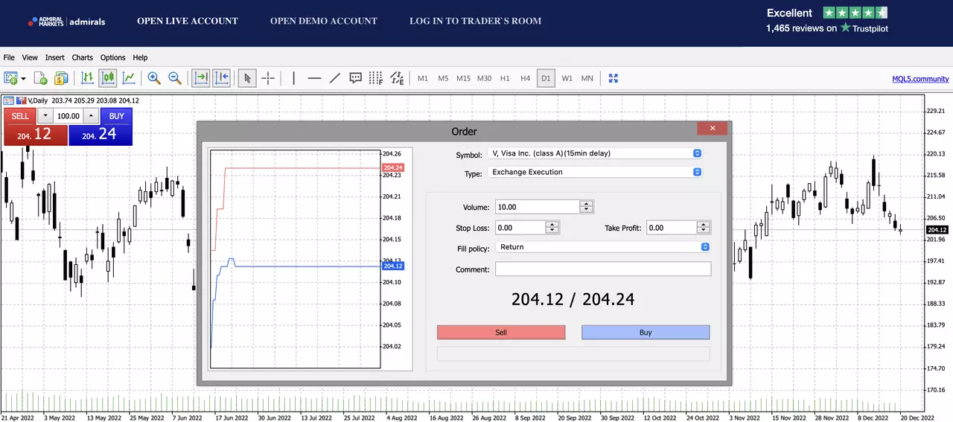
Task: Click OPEN LIVE ACCOUNT link
Action: [x=188, y=21]
